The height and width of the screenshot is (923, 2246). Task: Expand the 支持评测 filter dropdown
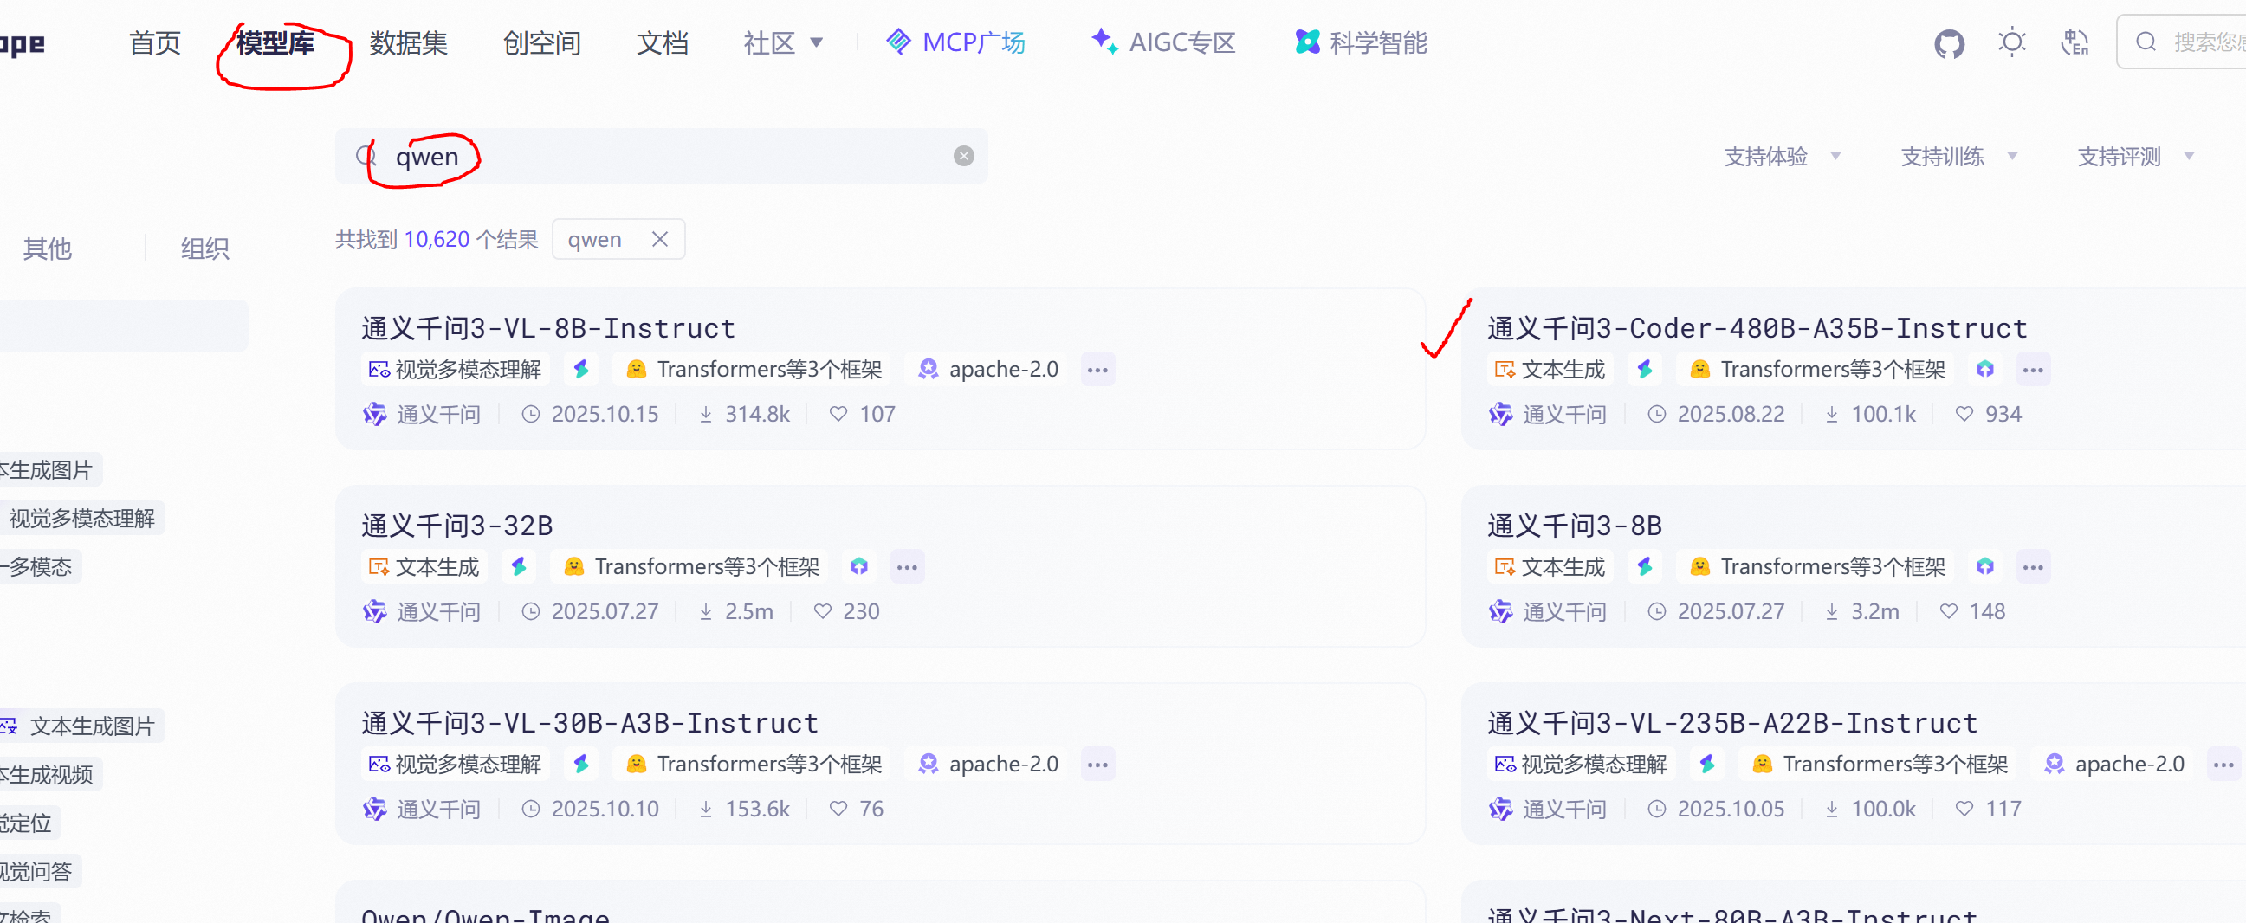pyautogui.click(x=2136, y=157)
